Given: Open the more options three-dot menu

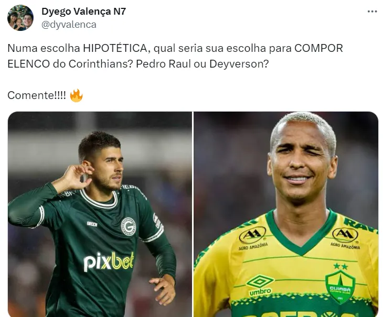Looking at the screenshot, I should tap(372, 12).
